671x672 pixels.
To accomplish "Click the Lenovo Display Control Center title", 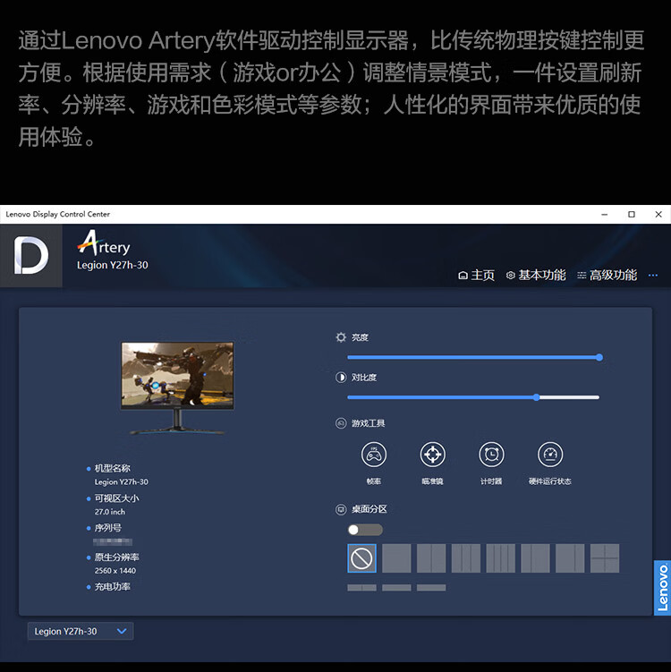I will (x=58, y=214).
